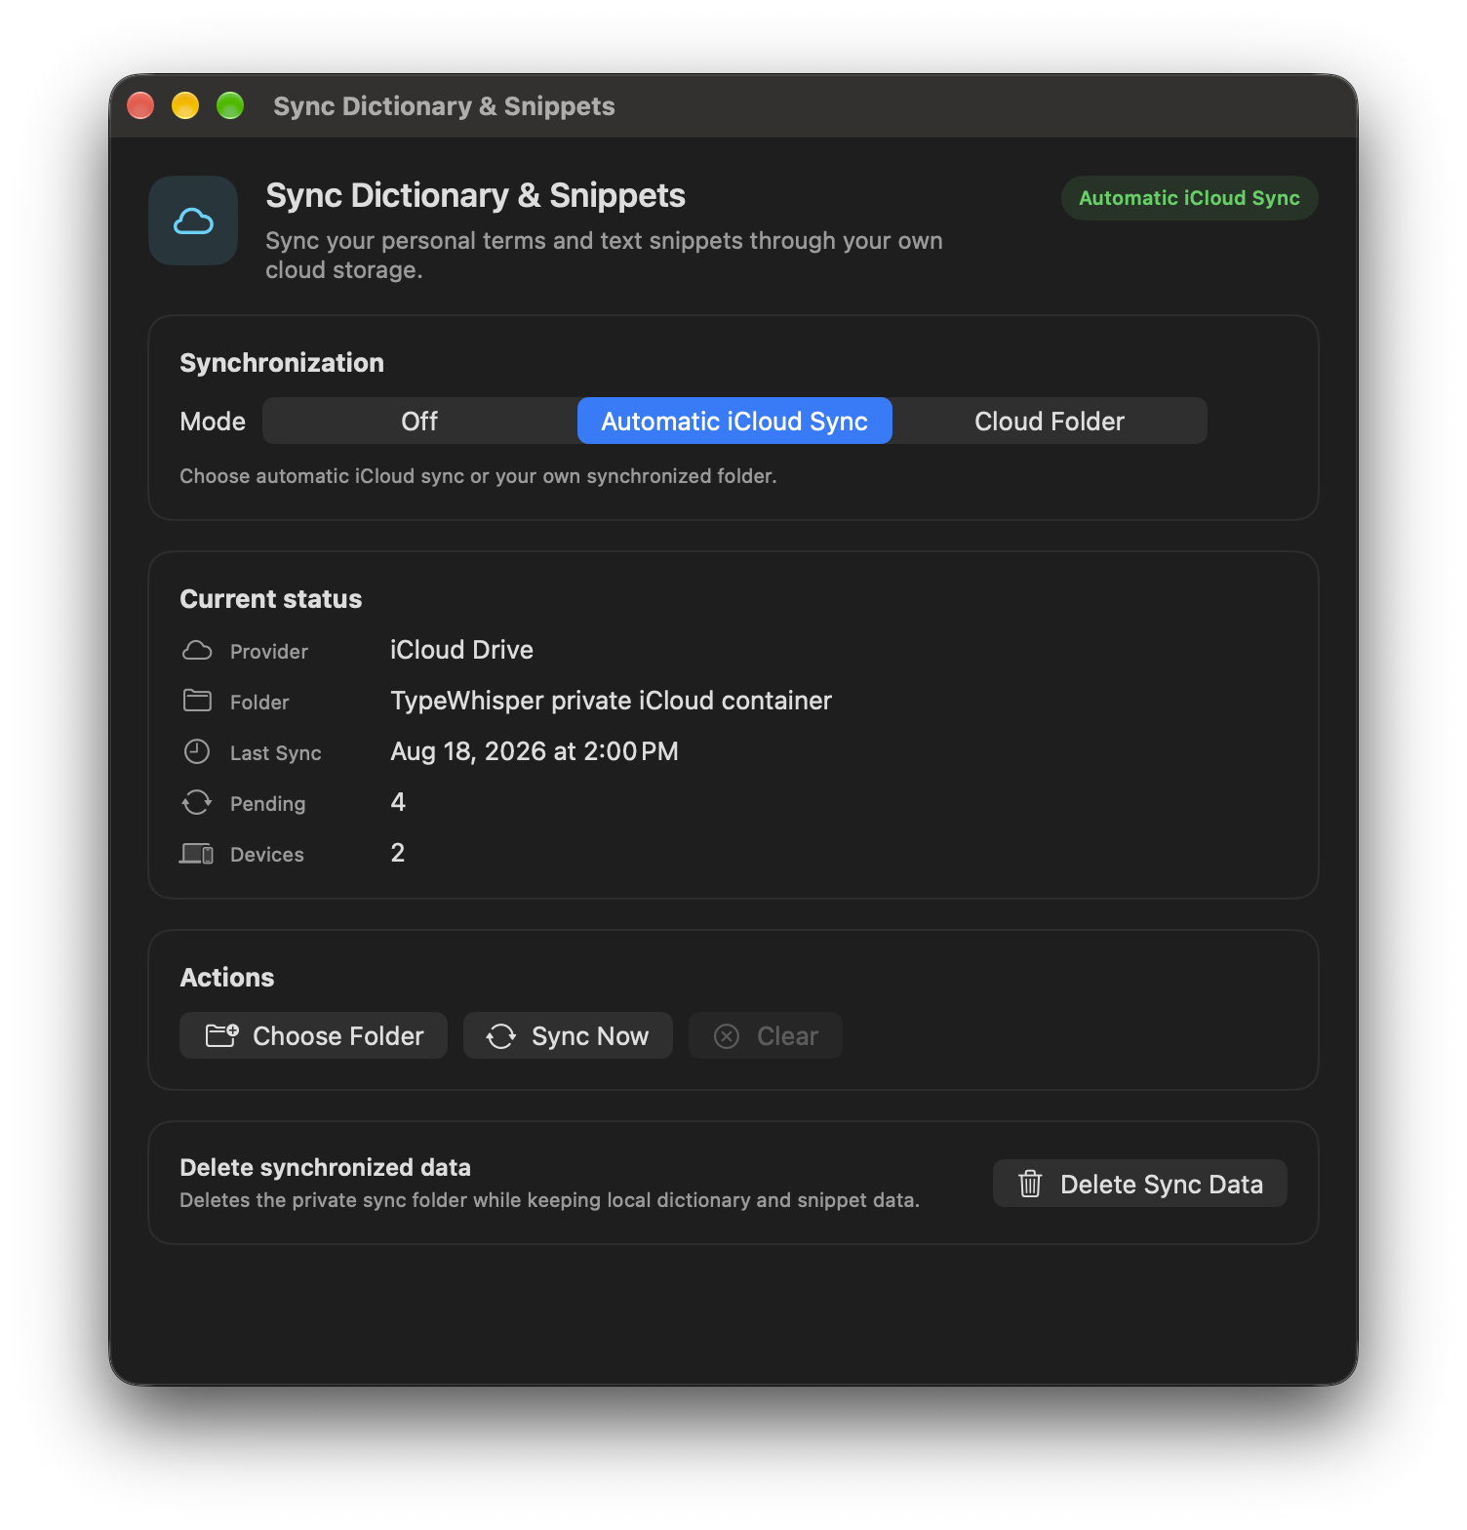The height and width of the screenshot is (1530, 1467).
Task: Start syncing with Sync Now
Action: tap(568, 1035)
